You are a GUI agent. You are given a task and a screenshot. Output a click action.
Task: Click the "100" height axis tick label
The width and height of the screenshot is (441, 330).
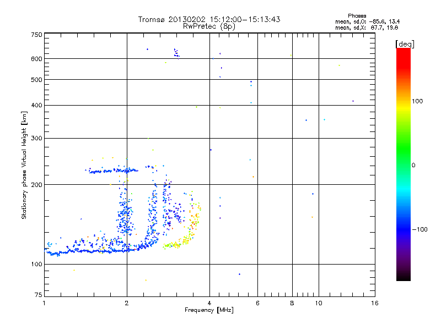[x=36, y=265]
